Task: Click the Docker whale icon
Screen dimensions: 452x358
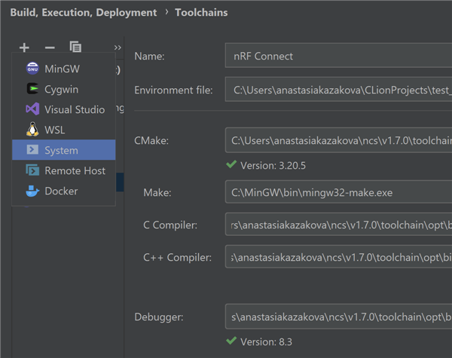Action: (x=32, y=191)
